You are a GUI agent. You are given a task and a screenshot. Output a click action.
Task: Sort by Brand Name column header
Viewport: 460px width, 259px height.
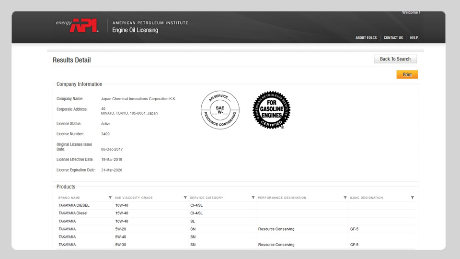tap(69, 198)
